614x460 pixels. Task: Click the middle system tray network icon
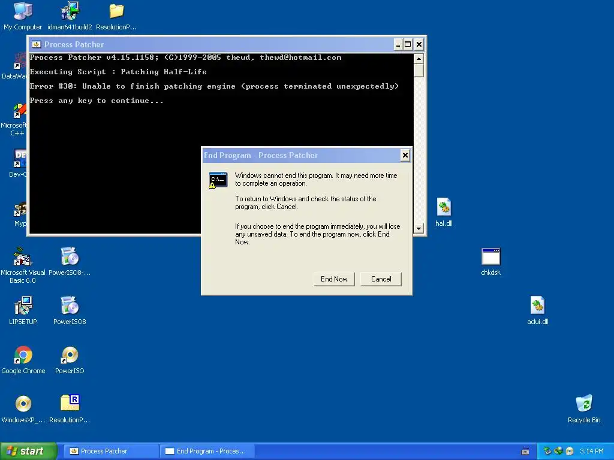pos(558,451)
